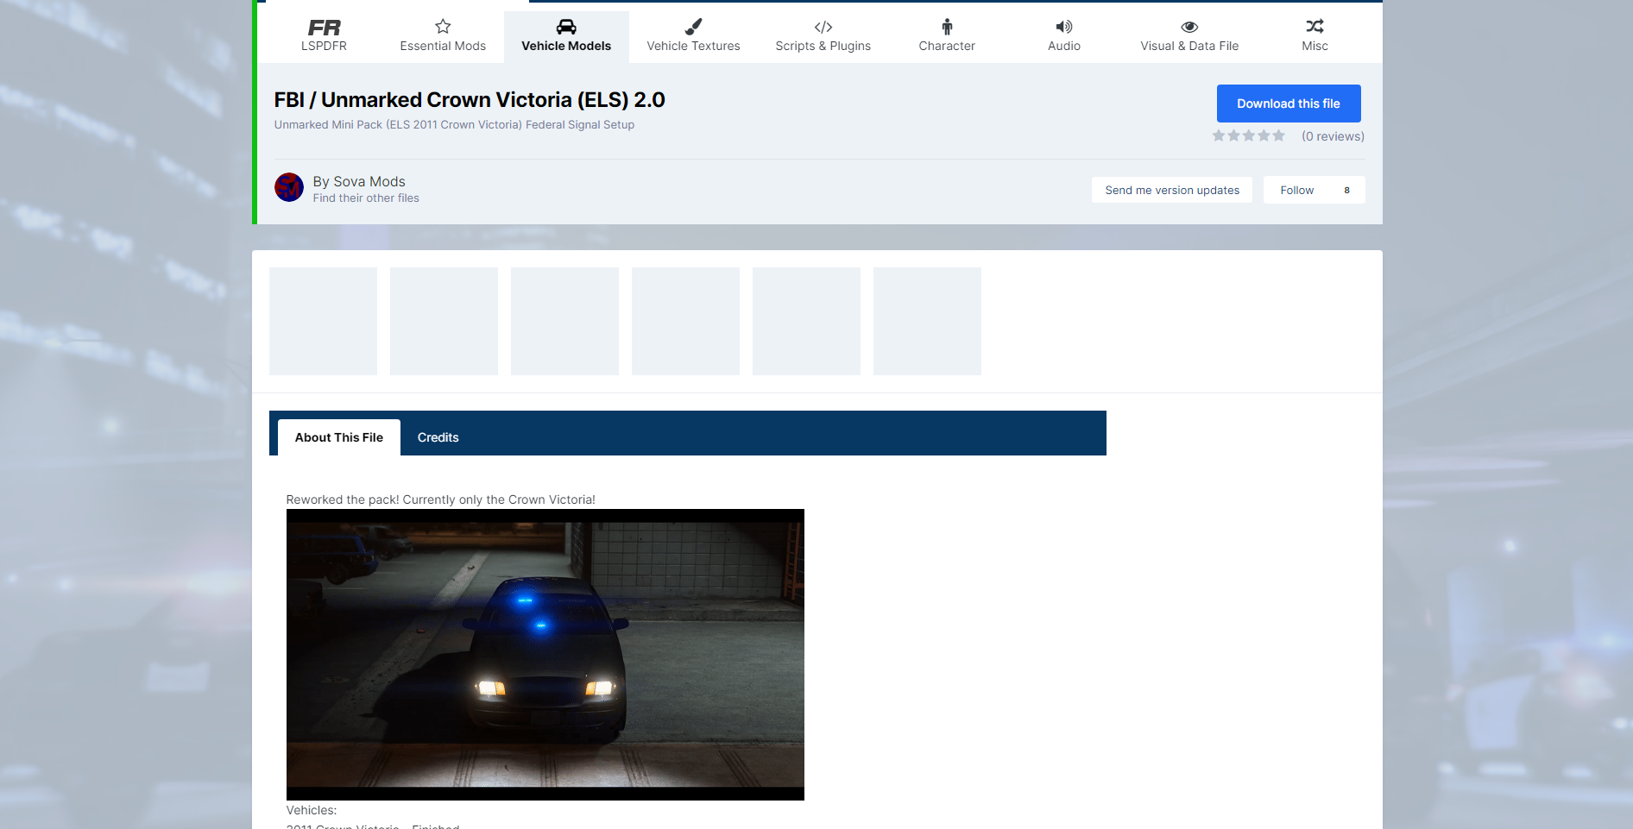Image resolution: width=1633 pixels, height=829 pixels.
Task: Click the file title FBI / Unmarked Crown Victoria
Action: tap(470, 100)
